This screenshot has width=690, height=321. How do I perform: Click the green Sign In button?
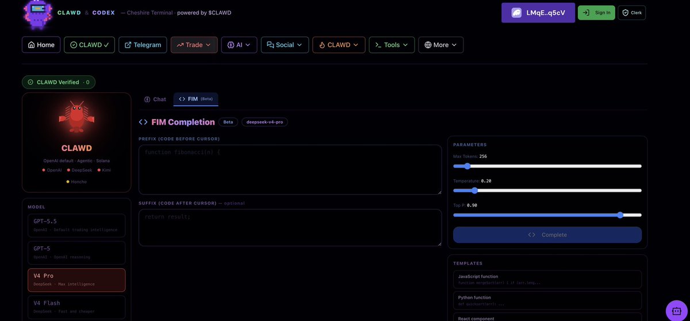[x=596, y=13]
